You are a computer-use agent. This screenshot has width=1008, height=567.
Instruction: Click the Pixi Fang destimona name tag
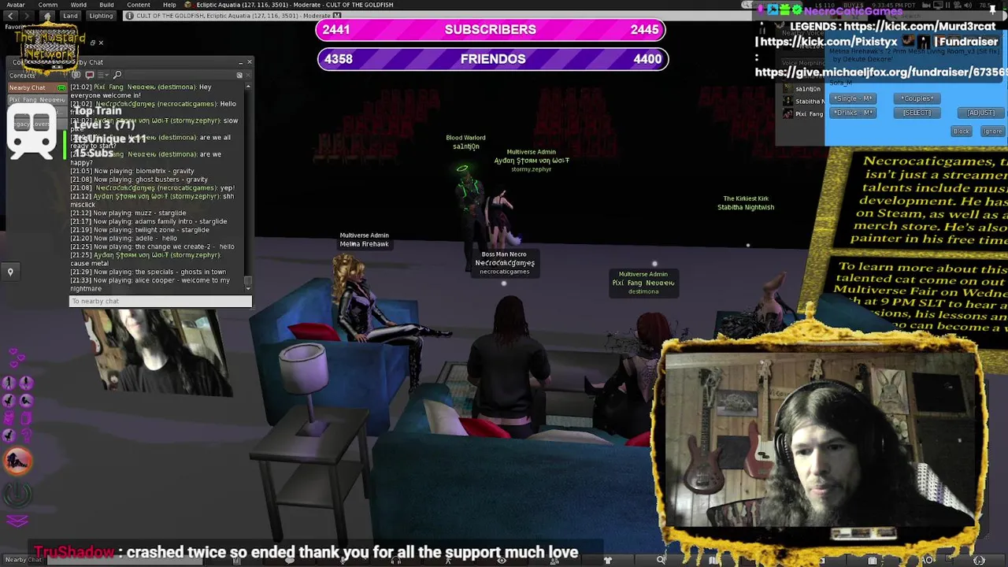coord(643,283)
